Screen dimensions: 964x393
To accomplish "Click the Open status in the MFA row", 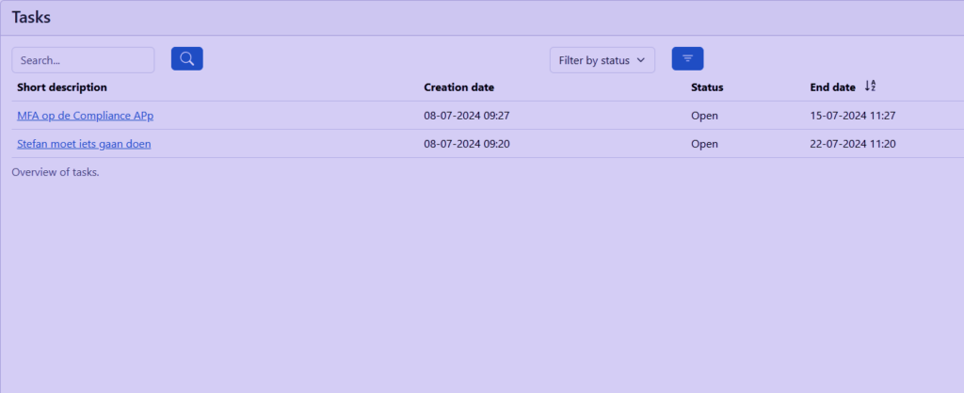I will point(704,116).
